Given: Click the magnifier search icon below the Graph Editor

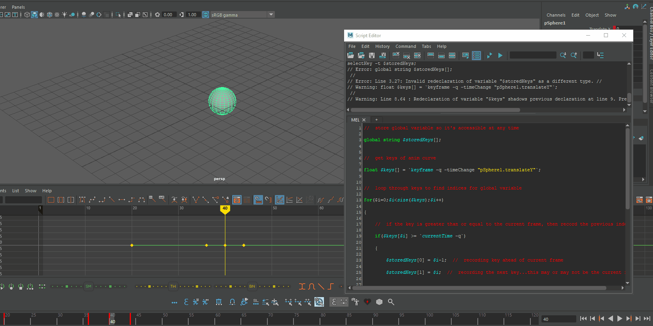Looking at the screenshot, I should click(x=391, y=302).
